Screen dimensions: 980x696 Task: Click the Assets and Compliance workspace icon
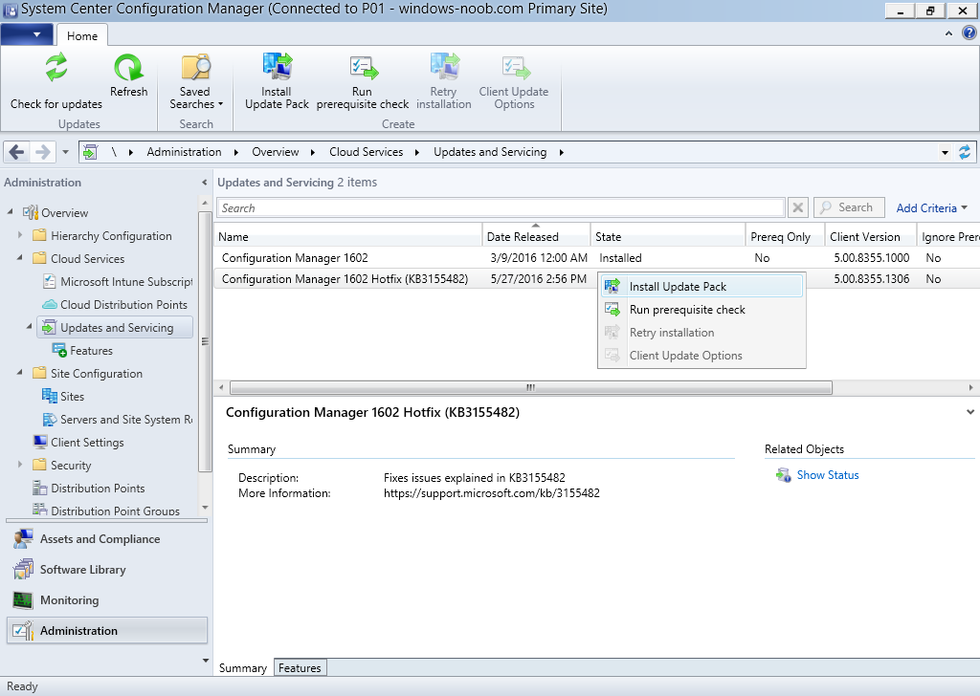point(23,538)
